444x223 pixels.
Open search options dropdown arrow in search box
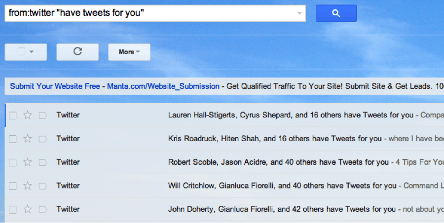pyautogui.click(x=299, y=13)
